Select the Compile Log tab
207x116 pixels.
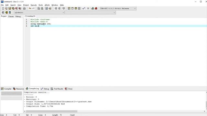click(x=32, y=89)
